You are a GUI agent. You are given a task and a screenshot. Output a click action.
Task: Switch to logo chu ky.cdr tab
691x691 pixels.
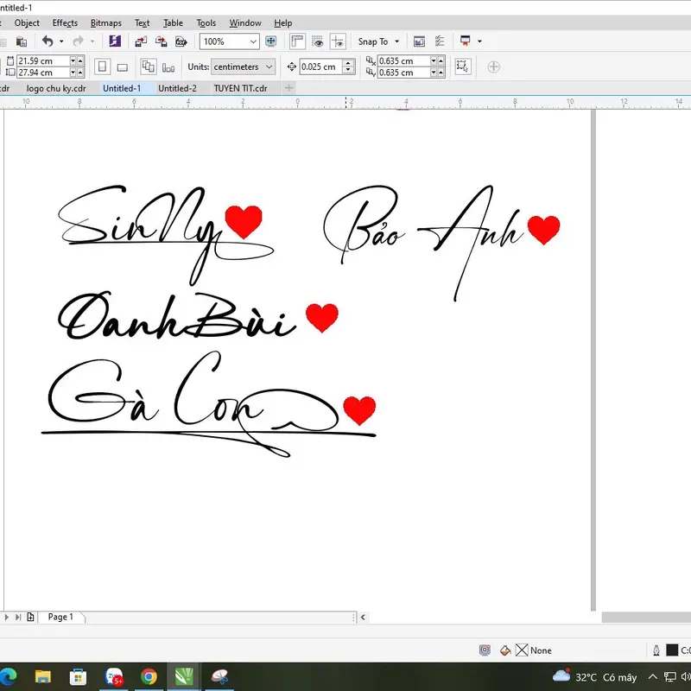(56, 88)
